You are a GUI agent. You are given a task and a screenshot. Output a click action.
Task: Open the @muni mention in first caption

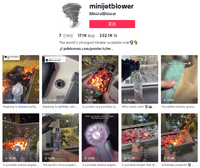coord(23,107)
